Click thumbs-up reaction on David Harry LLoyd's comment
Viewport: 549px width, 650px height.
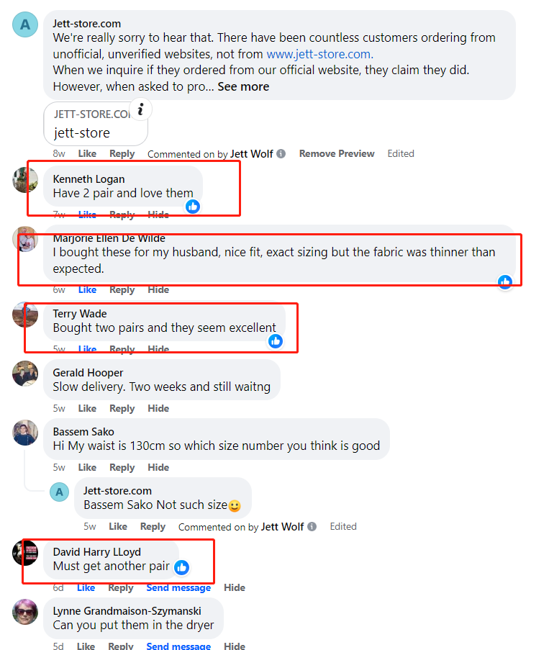[x=181, y=567]
